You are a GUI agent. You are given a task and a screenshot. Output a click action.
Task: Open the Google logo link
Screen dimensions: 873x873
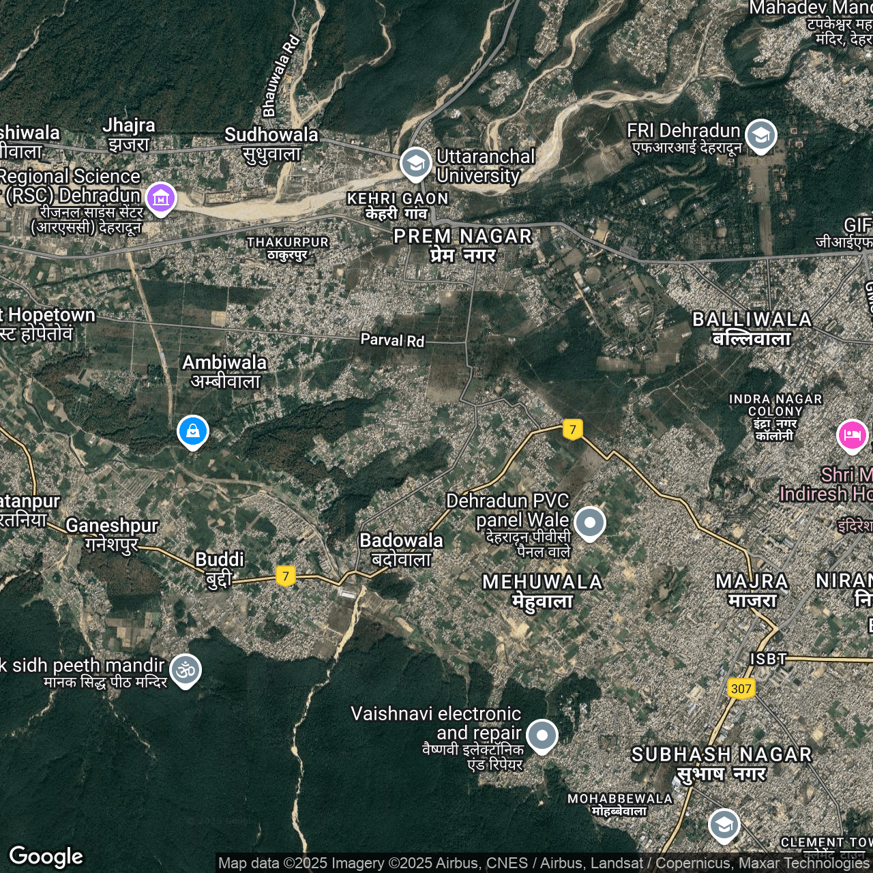(46, 856)
